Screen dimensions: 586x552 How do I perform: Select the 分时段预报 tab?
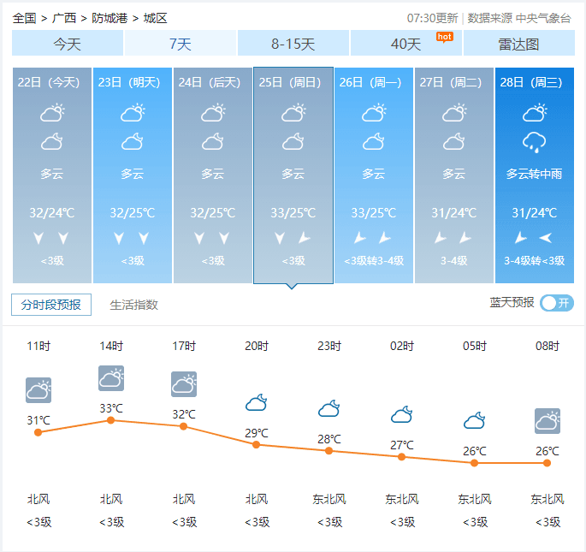point(51,305)
